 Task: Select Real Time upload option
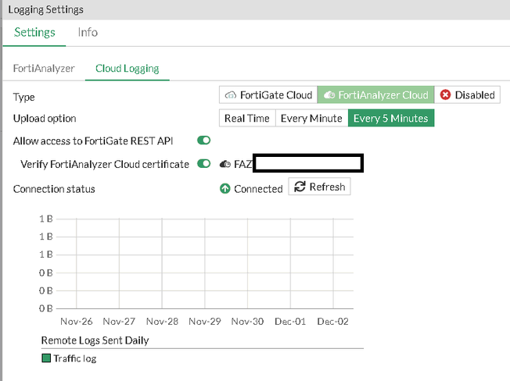[x=246, y=118]
